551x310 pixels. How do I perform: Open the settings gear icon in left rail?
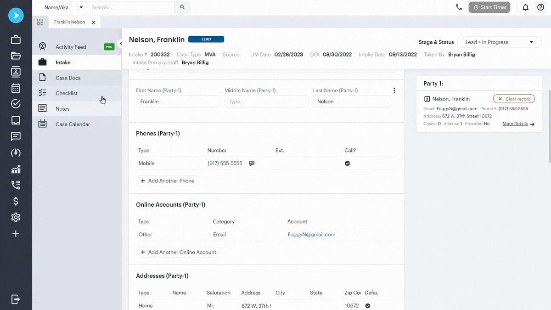point(16,217)
